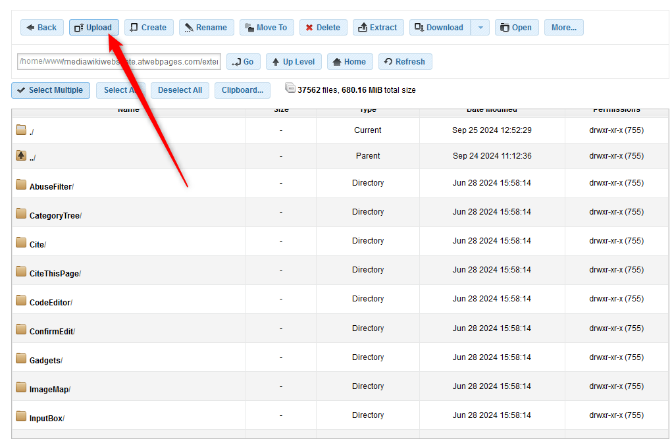Viewport: 672px width, 439px height.
Task: Enable Select Multiple mode
Action: pos(50,90)
